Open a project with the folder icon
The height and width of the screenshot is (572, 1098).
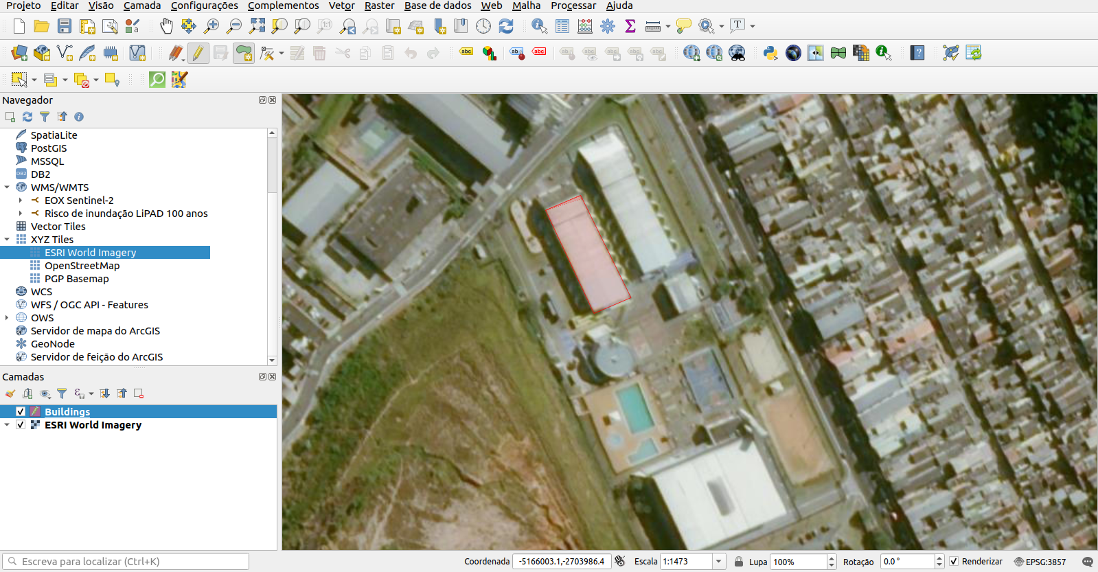tap(42, 26)
